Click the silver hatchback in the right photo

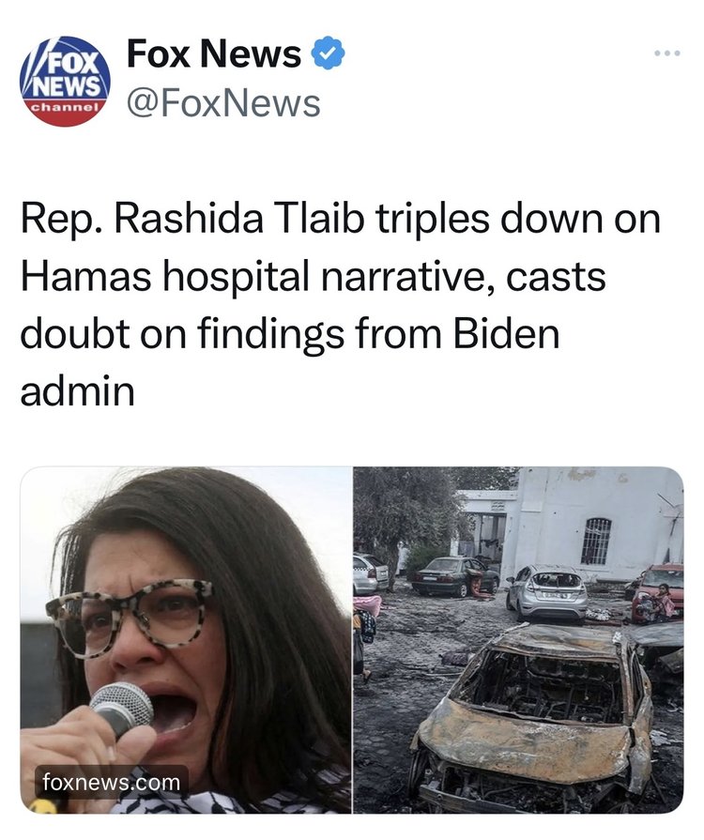tap(546, 593)
